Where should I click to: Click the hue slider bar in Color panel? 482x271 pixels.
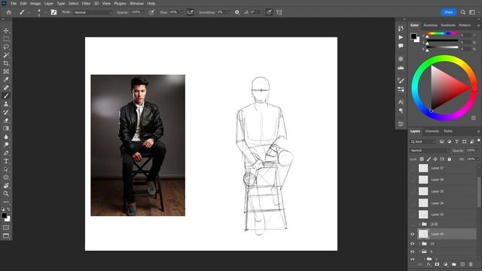[442, 33]
